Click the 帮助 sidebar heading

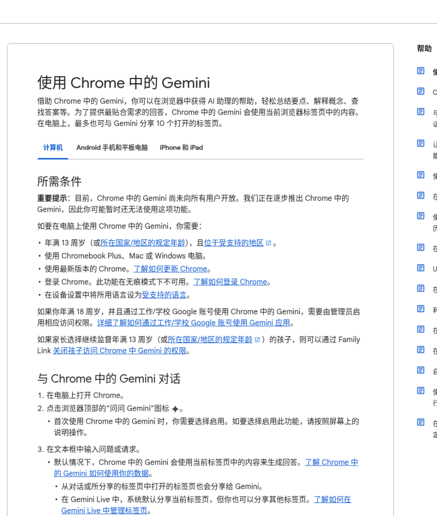tap(424, 49)
